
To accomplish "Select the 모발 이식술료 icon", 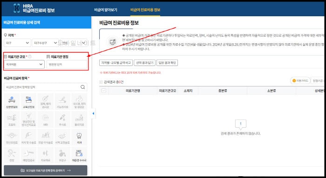I will (x=46, y=137).
